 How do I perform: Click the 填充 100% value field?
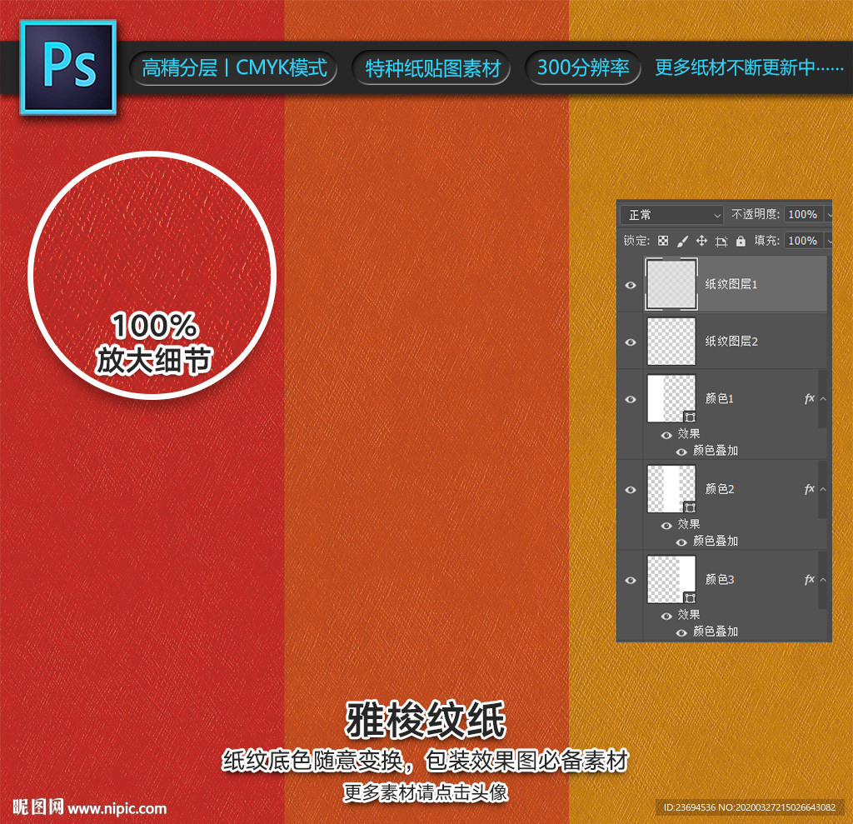click(x=803, y=241)
